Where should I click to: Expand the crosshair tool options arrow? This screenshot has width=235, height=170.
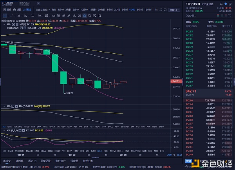click(x=8, y=16)
